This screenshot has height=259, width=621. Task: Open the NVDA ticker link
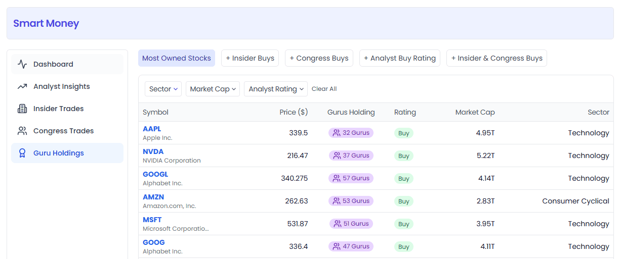153,151
